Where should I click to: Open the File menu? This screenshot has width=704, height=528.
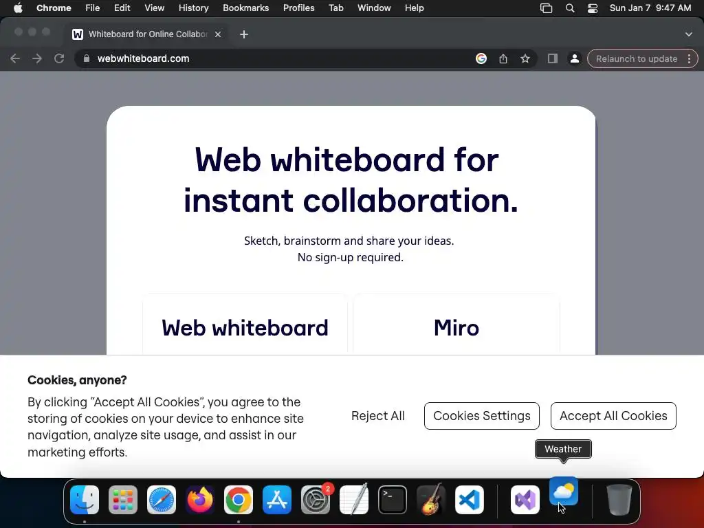point(93,8)
